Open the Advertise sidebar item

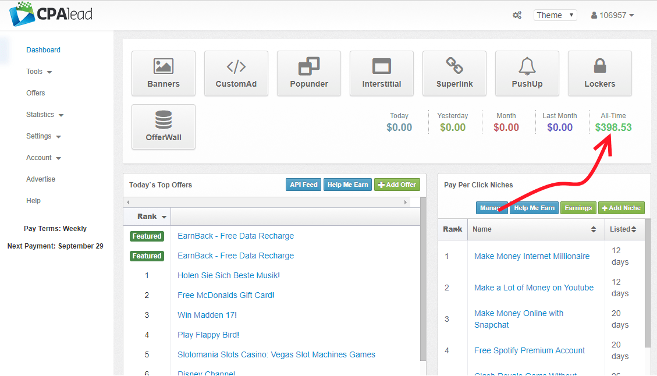(41, 179)
